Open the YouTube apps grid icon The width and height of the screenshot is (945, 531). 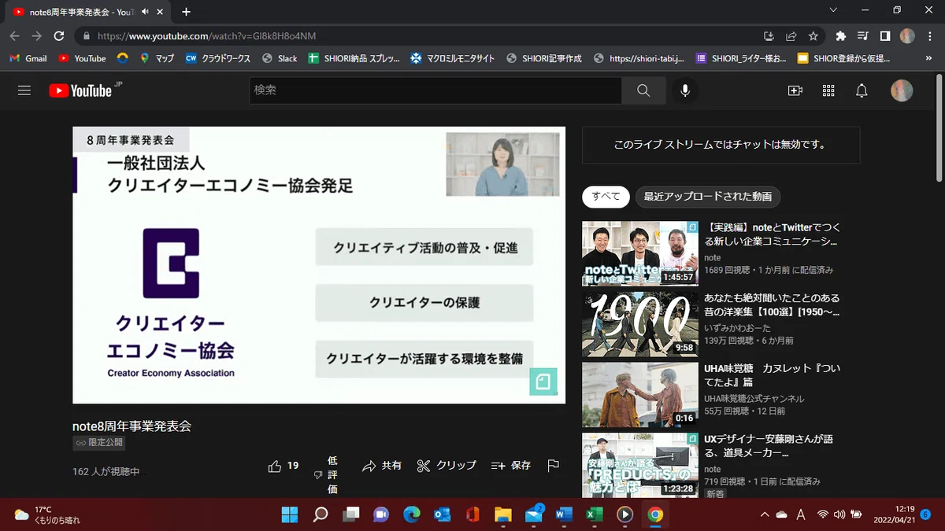point(828,90)
